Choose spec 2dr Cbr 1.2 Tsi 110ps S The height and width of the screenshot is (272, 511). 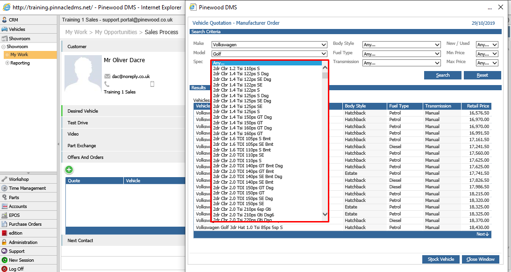point(267,69)
